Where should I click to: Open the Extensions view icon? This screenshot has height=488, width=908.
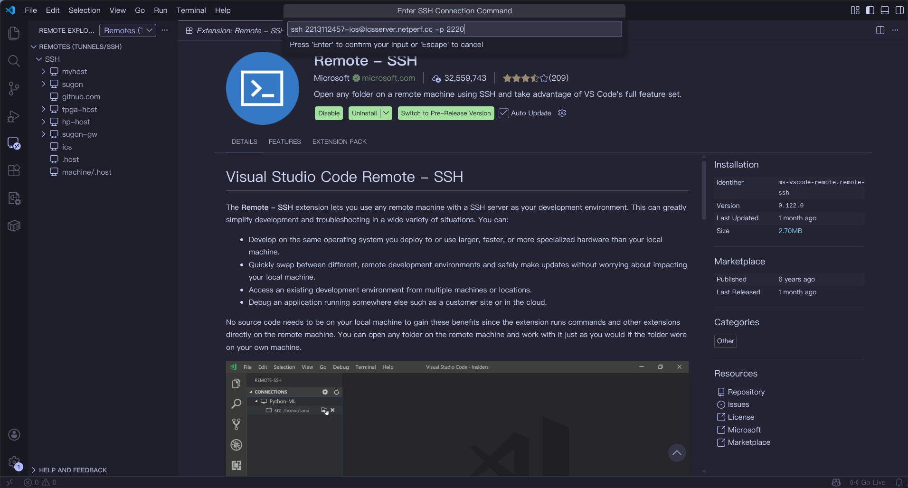coord(14,170)
